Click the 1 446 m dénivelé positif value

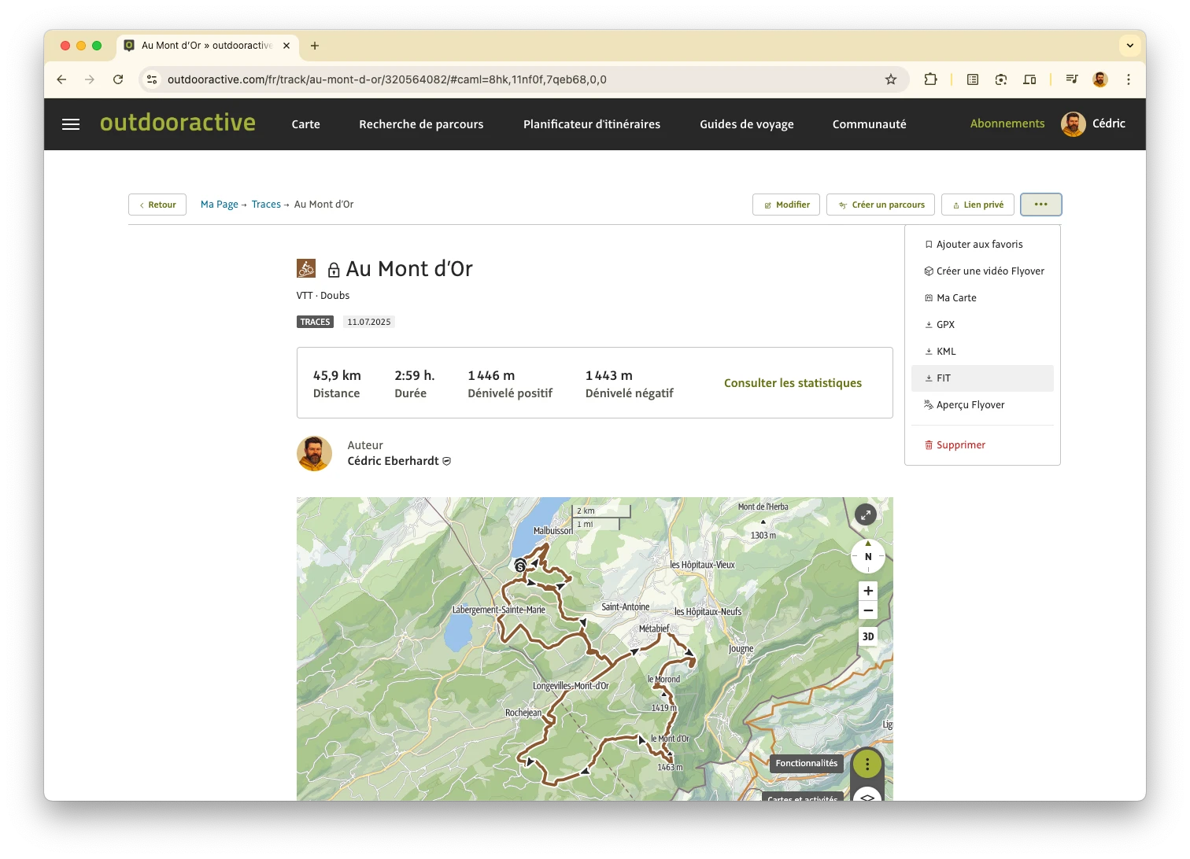pyautogui.click(x=491, y=376)
